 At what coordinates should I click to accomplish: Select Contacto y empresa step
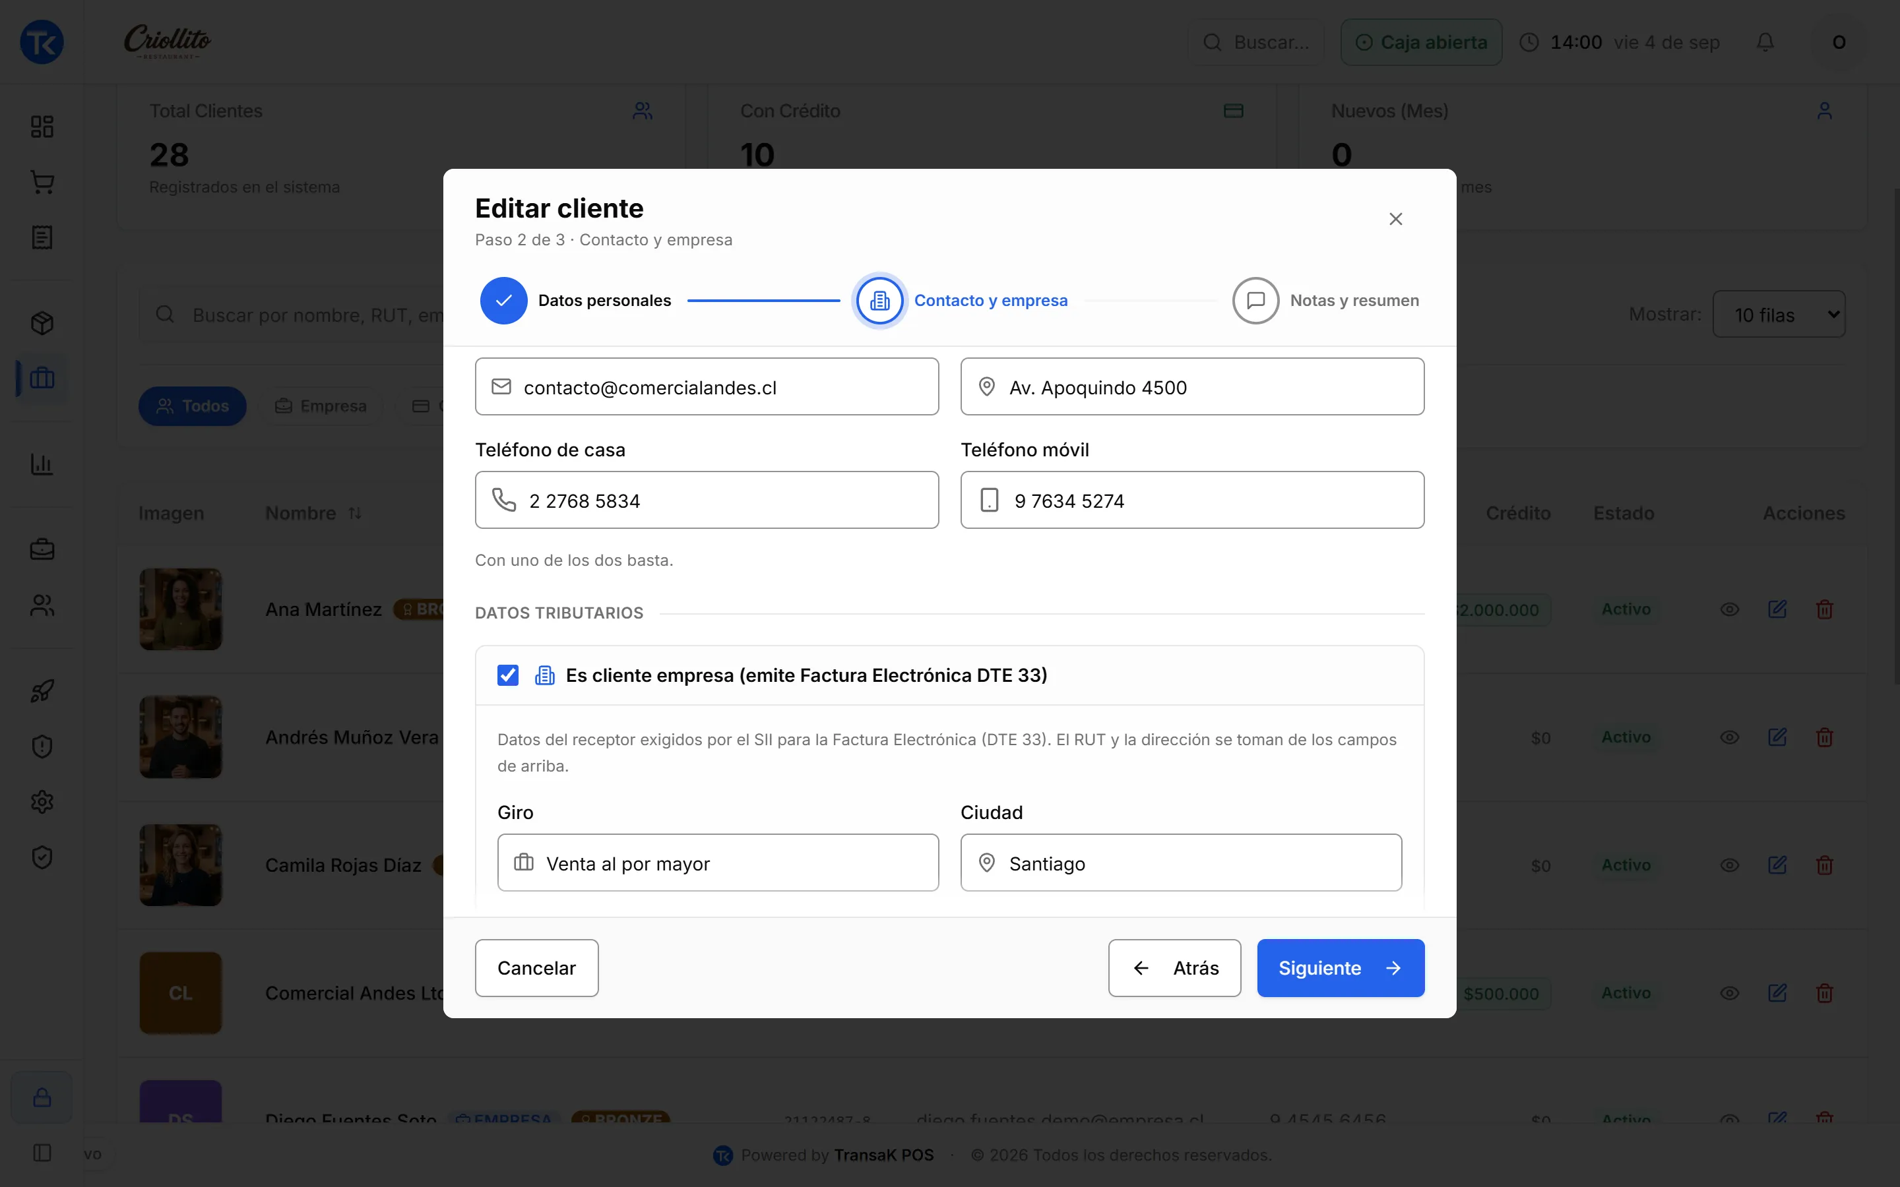coord(961,301)
